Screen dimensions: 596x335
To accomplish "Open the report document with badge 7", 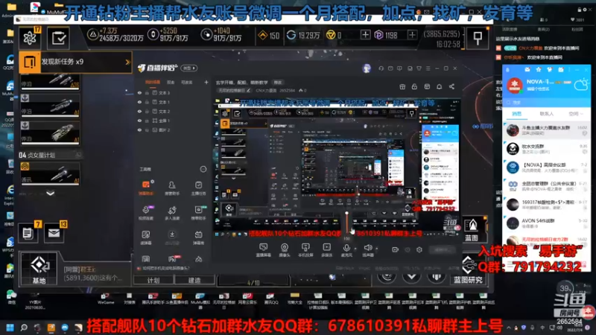I will point(28,233).
